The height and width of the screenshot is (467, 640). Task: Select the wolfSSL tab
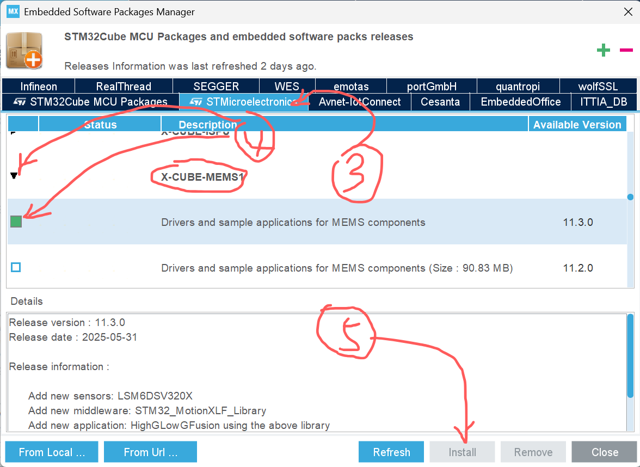[598, 86]
